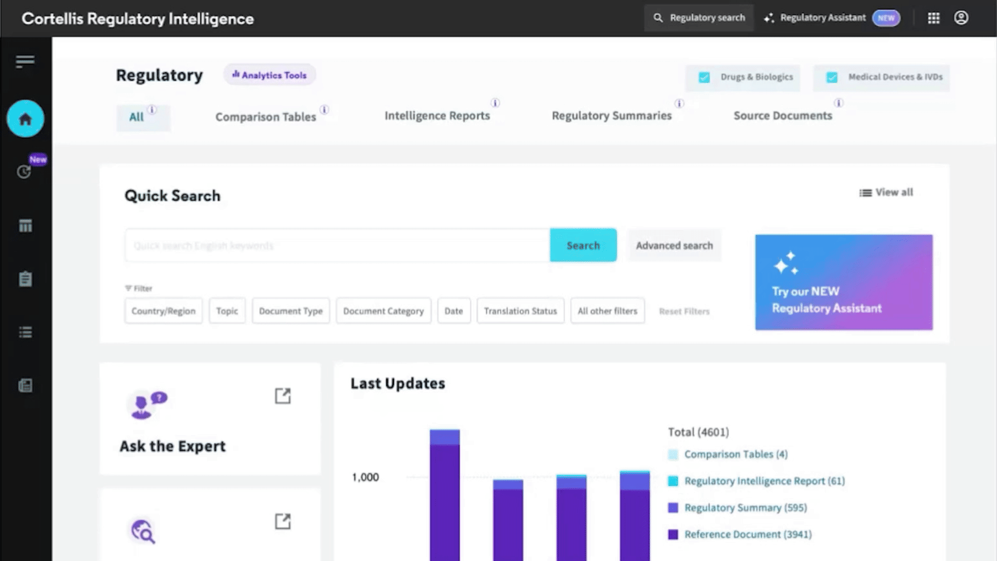Open the newspaper sidebar icon

point(25,385)
